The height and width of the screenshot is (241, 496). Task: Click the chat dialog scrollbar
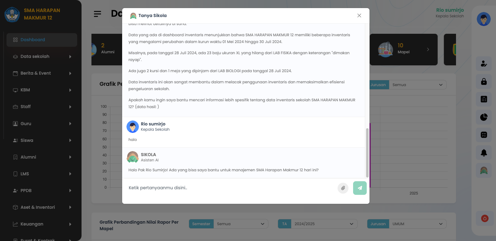click(x=367, y=152)
